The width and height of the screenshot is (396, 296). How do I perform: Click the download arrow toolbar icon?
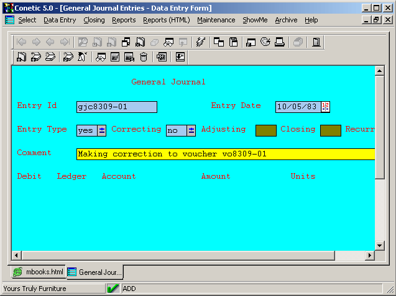tap(180, 58)
